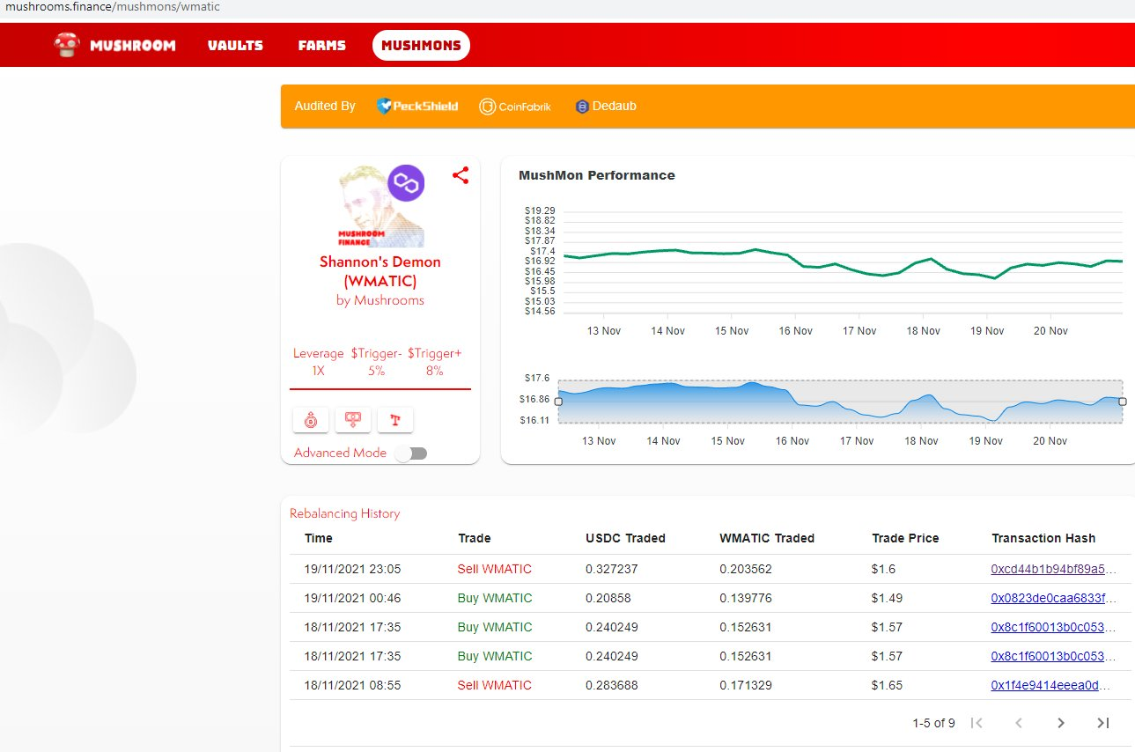The width and height of the screenshot is (1135, 752).
Task: Open transaction hash 0x1f4e9414eeea0d link
Action: [1051, 685]
